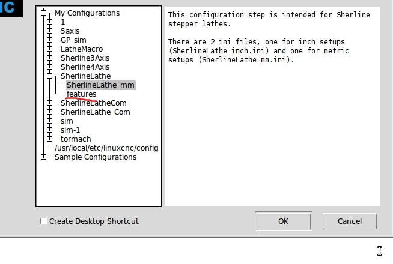Click the configuration description text area
This screenshot has height=264, width=393.
(x=272, y=120)
